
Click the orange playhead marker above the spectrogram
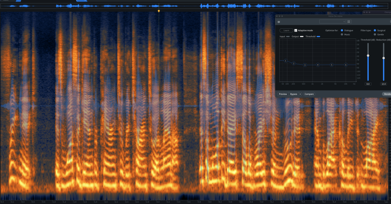tap(159, 11)
